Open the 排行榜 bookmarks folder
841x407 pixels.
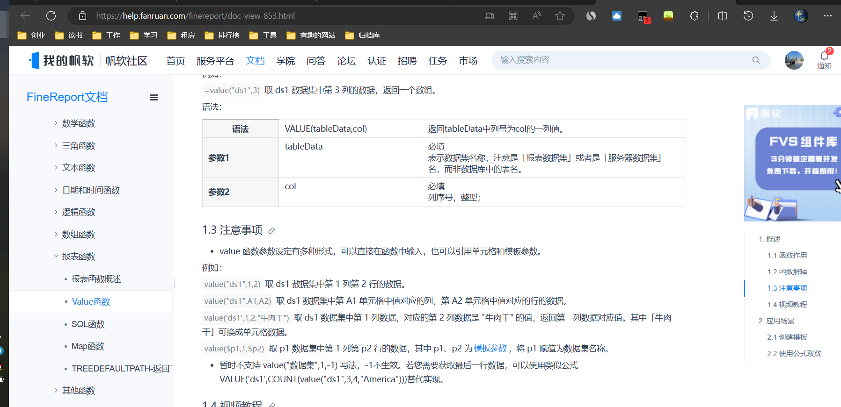(x=222, y=36)
